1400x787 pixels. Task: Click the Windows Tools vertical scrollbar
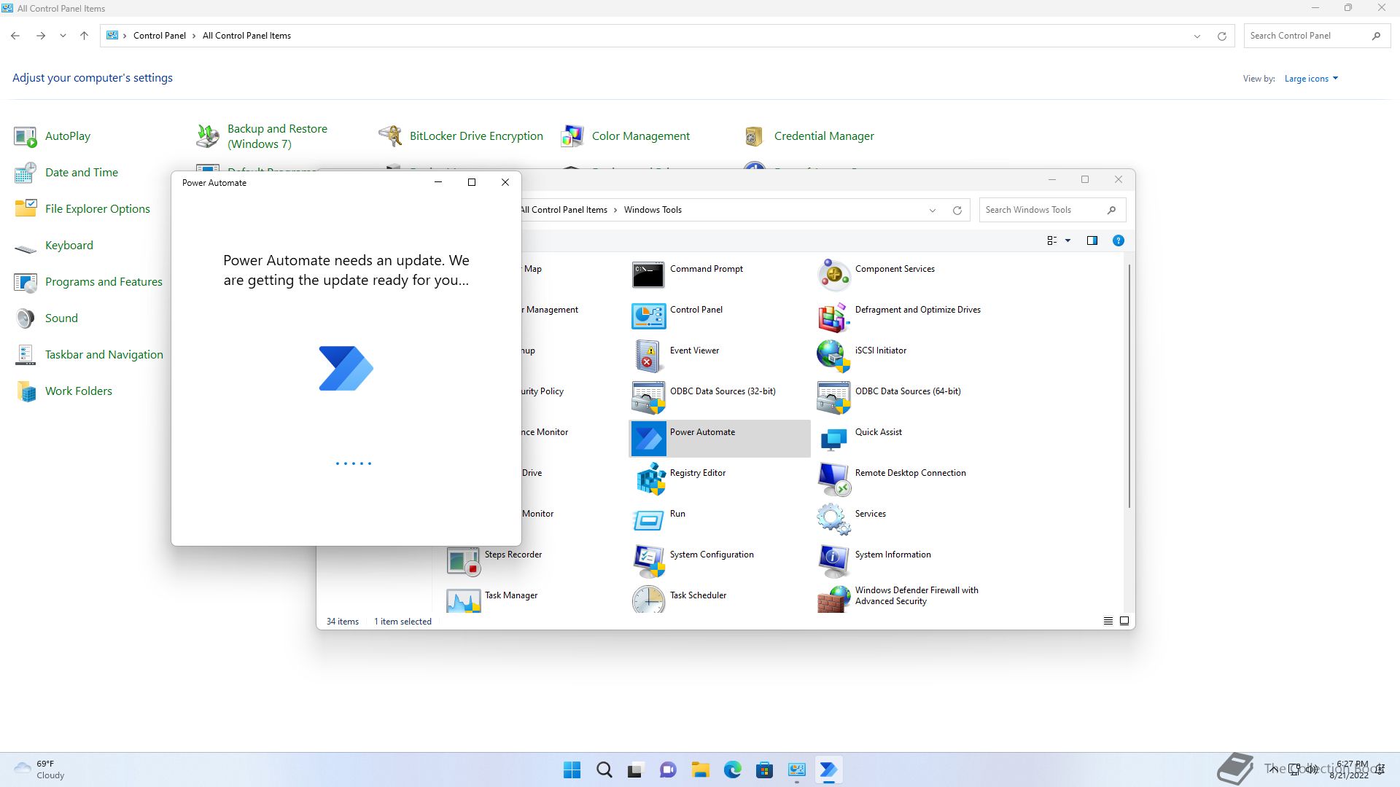(1129, 386)
